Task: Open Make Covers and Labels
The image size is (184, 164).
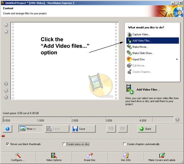Action: click(x=162, y=157)
